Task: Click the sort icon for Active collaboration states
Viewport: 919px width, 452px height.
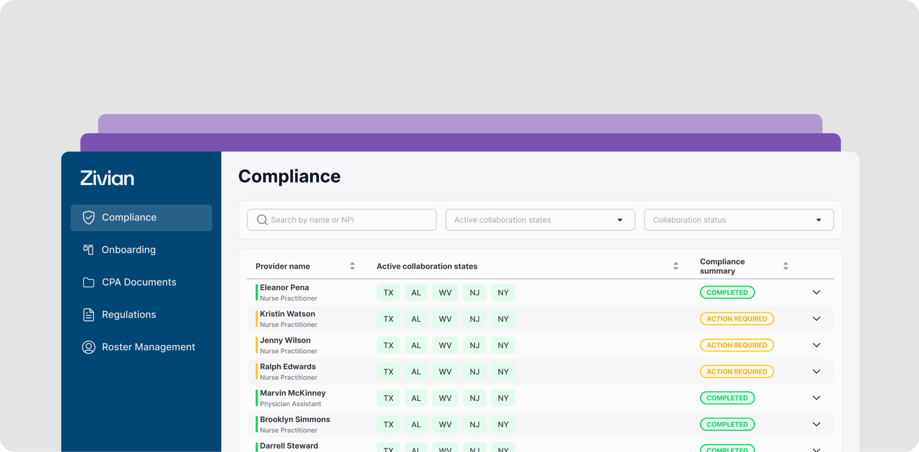Action: point(676,266)
